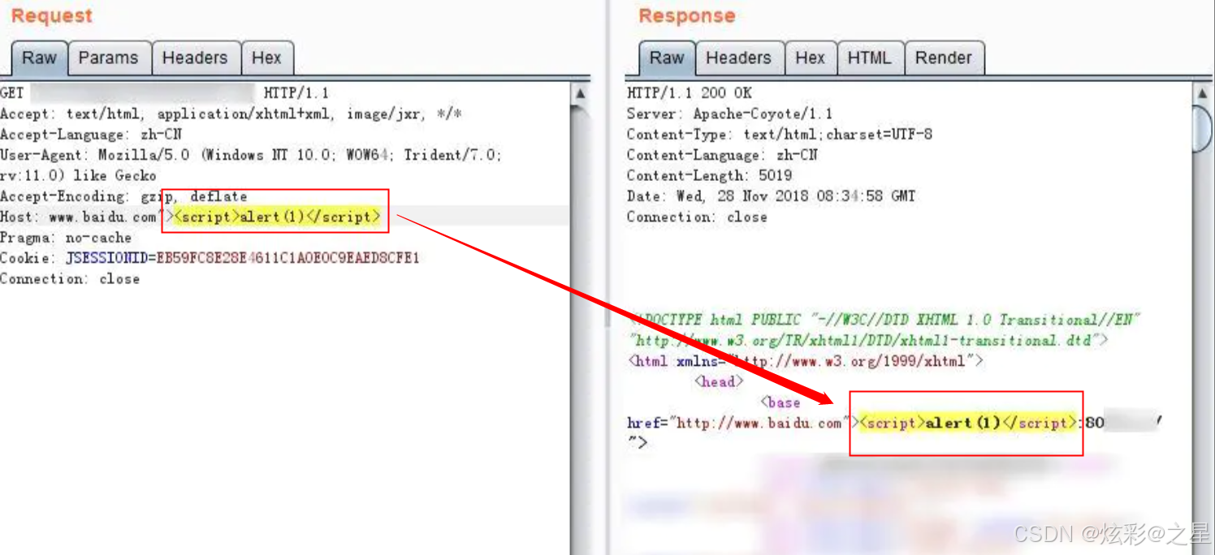Click the head tag in response body
Image resolution: width=1215 pixels, height=555 pixels.
(719, 382)
